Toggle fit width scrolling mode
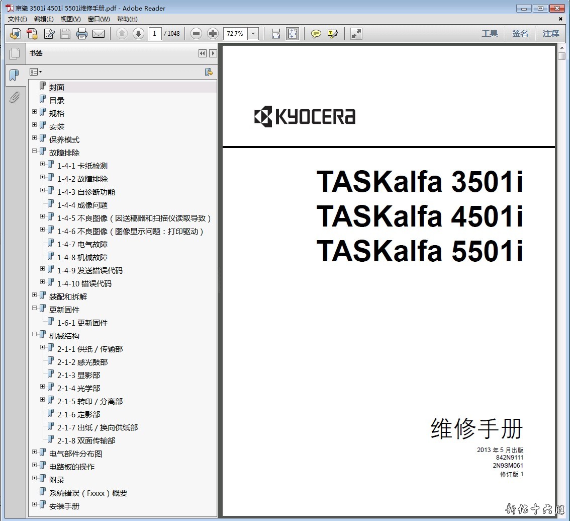 275,34
